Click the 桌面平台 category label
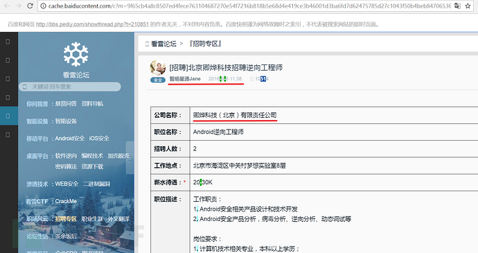 [x=37, y=156]
